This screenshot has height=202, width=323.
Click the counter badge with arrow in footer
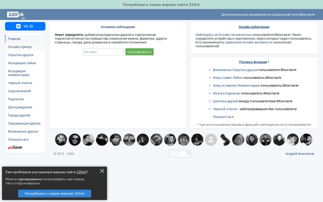pos(180,154)
